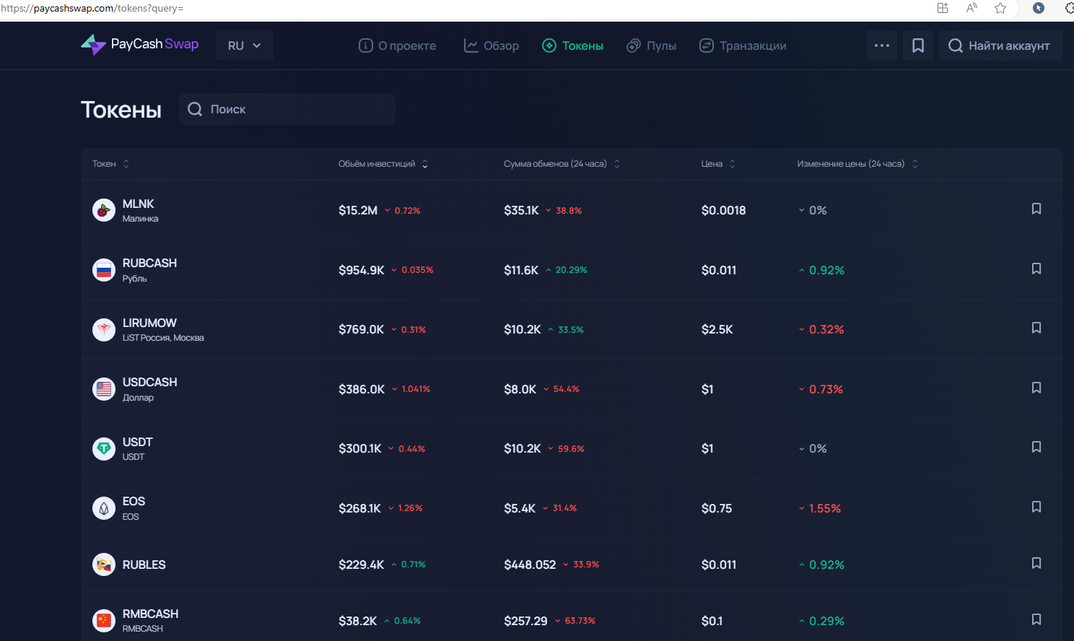Bookmark the USDT token row
The image size is (1074, 641).
click(x=1036, y=447)
